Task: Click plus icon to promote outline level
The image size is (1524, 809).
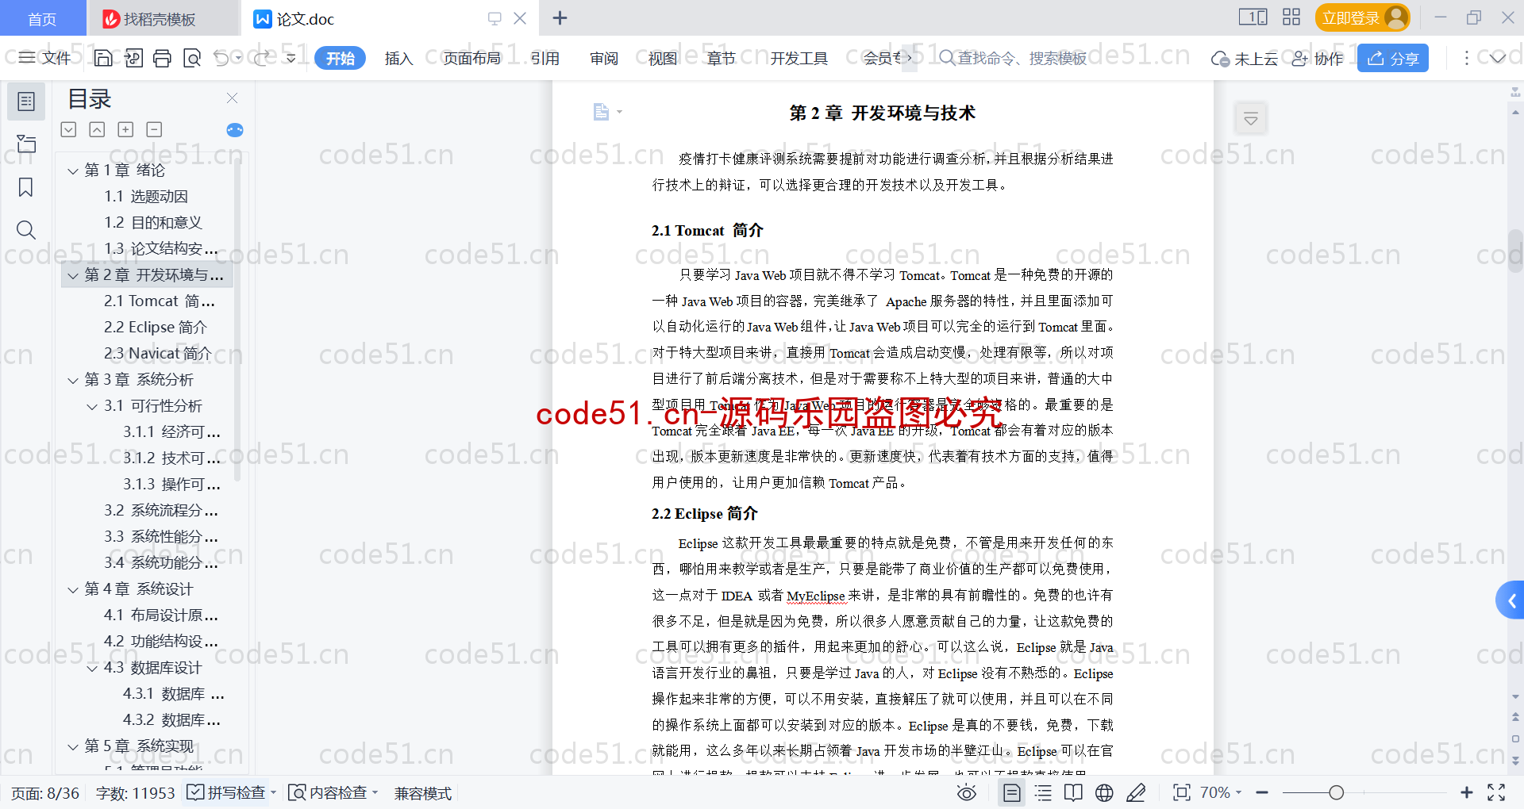Action: pyautogui.click(x=125, y=129)
